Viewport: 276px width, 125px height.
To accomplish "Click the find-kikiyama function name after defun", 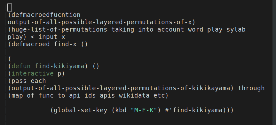I will click(59, 66).
